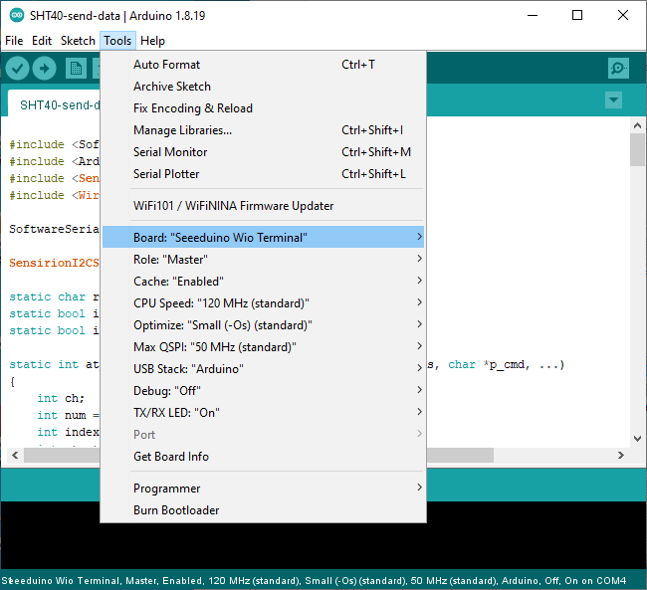This screenshot has width=647, height=590.
Task: Click "SoftwareSeria" code text
Action: [54, 229]
